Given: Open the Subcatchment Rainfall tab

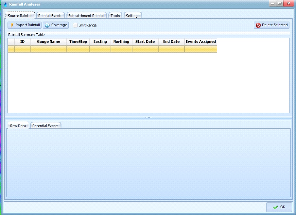Looking at the screenshot, I should pyautogui.click(x=86, y=16).
